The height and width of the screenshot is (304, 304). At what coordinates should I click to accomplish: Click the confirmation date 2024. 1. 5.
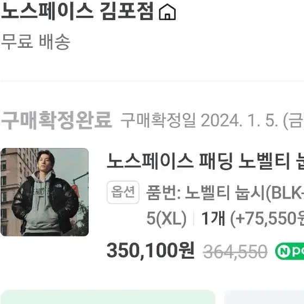(x=240, y=121)
